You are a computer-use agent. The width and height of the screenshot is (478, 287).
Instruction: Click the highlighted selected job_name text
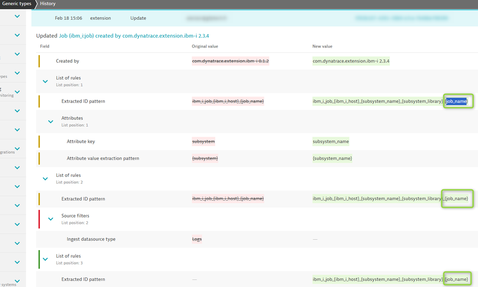(456, 101)
